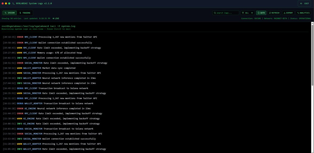Click the REFRESH button
The image size is (314, 153).
274,13
